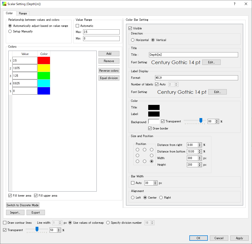Viewport: 252px width, 244px height.
Task: Click the bottom transparency percent spinner arrows
Action: 59,230
